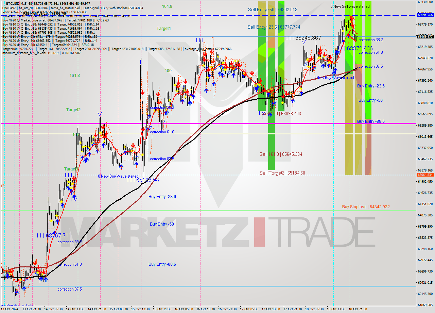Screen dimensions: 435x313
Task: Click the 68991.766 highlighted price tag
Action: click(x=425, y=15)
